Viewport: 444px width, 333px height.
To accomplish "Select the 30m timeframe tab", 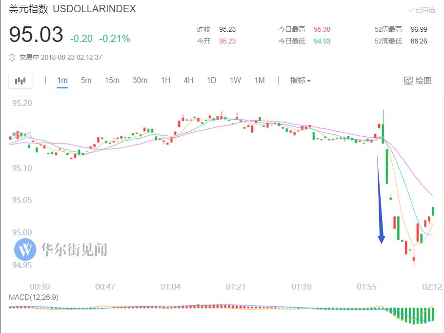I will [x=140, y=80].
